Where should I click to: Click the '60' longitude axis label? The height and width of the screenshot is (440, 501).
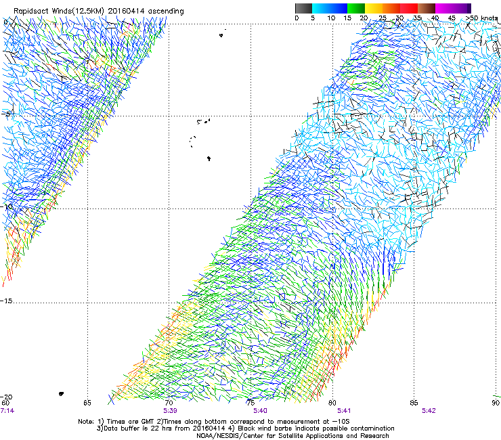5,403
